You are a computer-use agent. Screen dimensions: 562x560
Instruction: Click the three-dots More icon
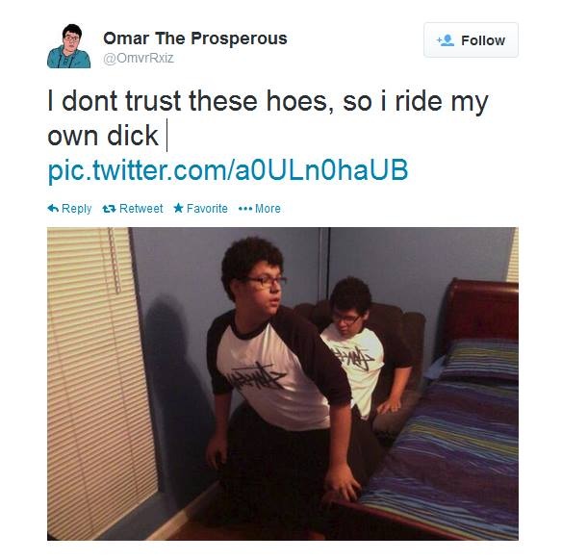245,209
